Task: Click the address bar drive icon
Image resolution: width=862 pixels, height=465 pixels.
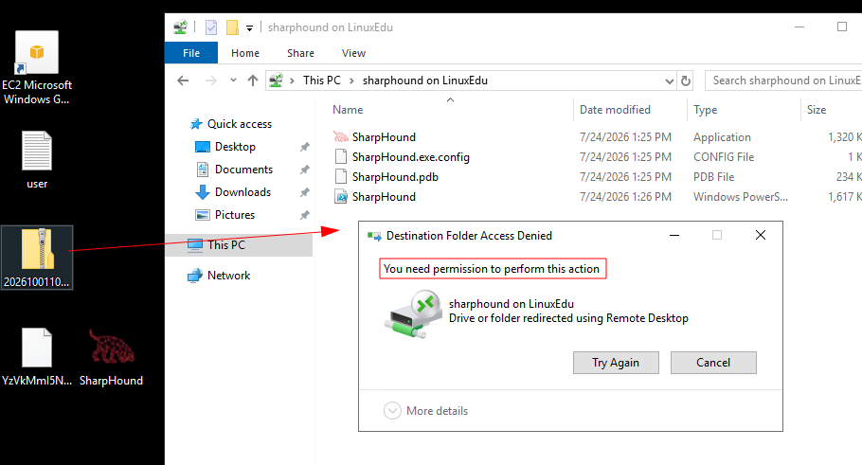Action: click(x=276, y=80)
